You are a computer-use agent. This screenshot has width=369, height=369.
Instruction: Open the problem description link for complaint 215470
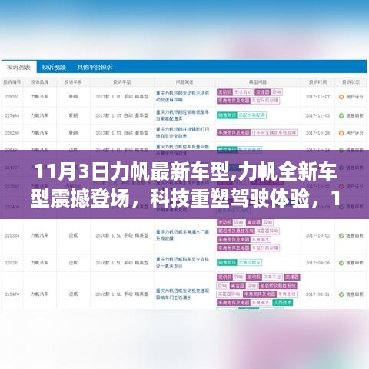click(x=182, y=294)
